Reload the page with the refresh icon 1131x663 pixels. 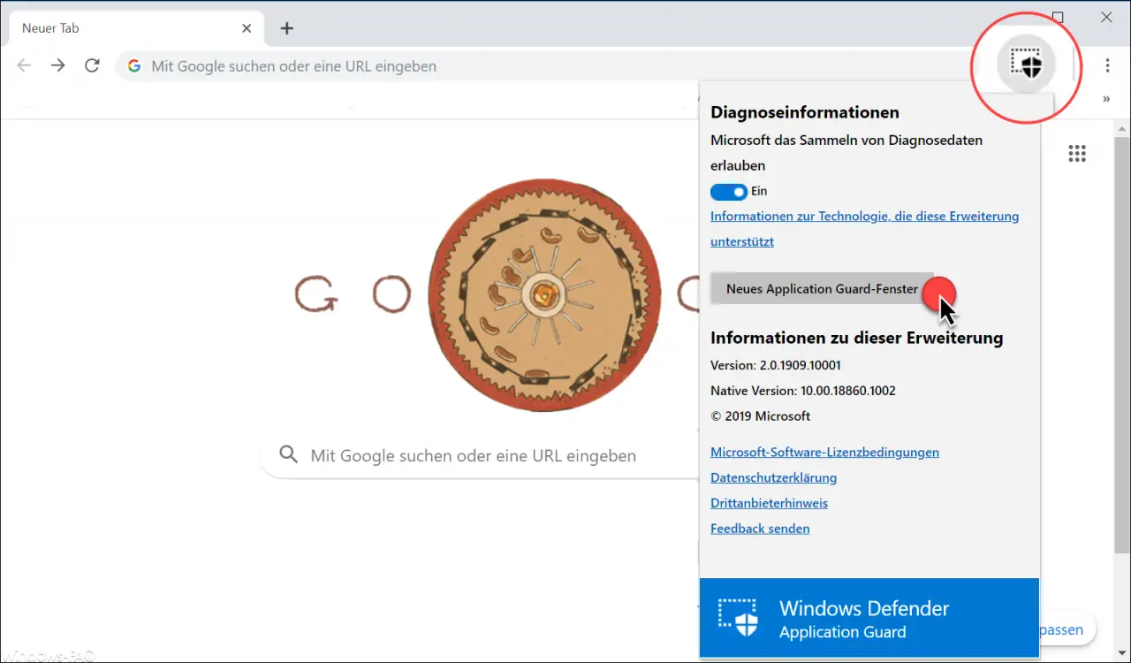click(92, 65)
